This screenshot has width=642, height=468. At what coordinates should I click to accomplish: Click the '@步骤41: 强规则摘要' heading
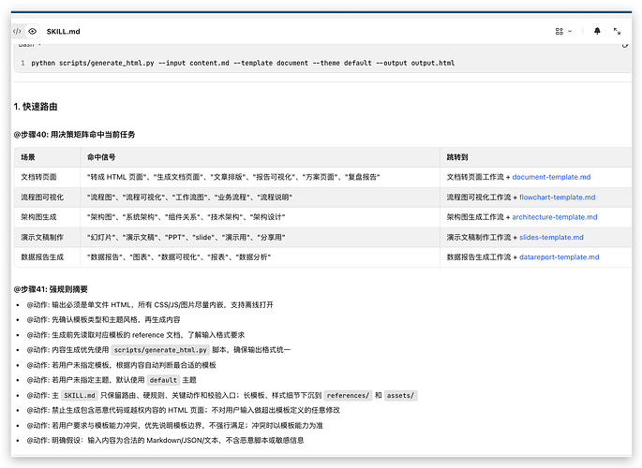coord(51,289)
